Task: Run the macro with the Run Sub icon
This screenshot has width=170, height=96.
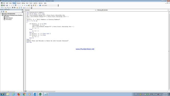Action: [x=23, y=5]
